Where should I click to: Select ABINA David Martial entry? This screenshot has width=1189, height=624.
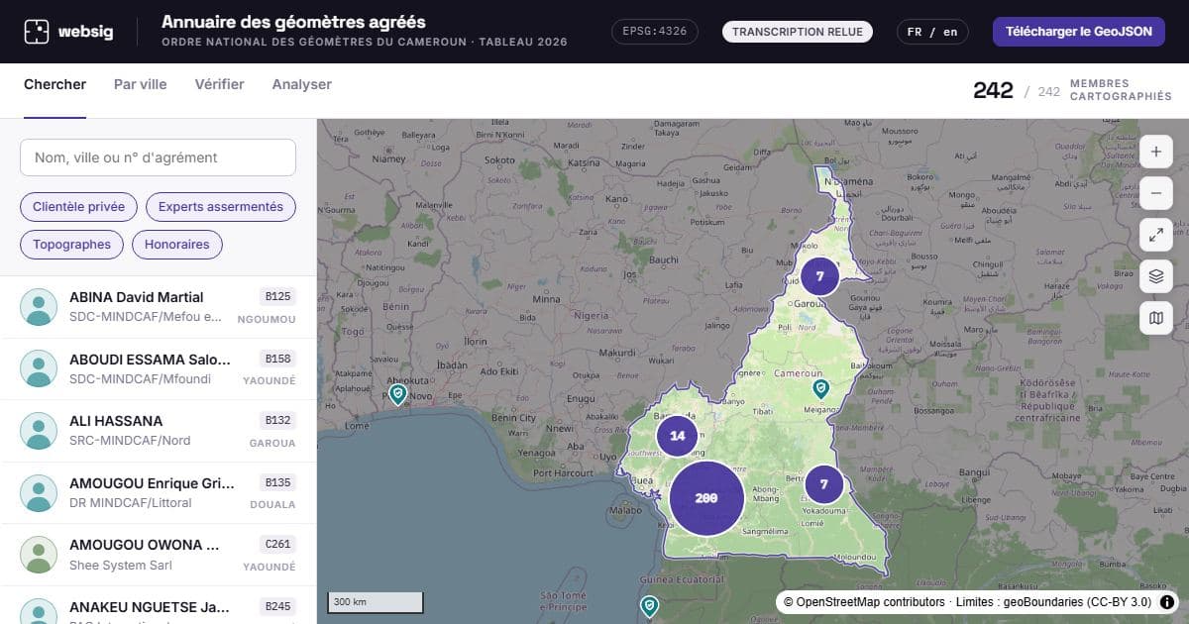coord(159,307)
